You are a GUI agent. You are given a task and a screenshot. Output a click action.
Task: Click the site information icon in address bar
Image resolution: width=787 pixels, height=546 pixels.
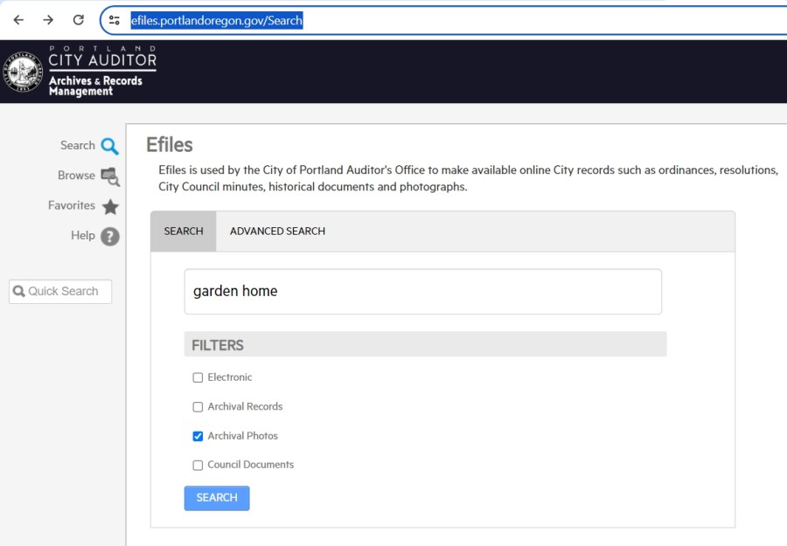[x=115, y=18]
